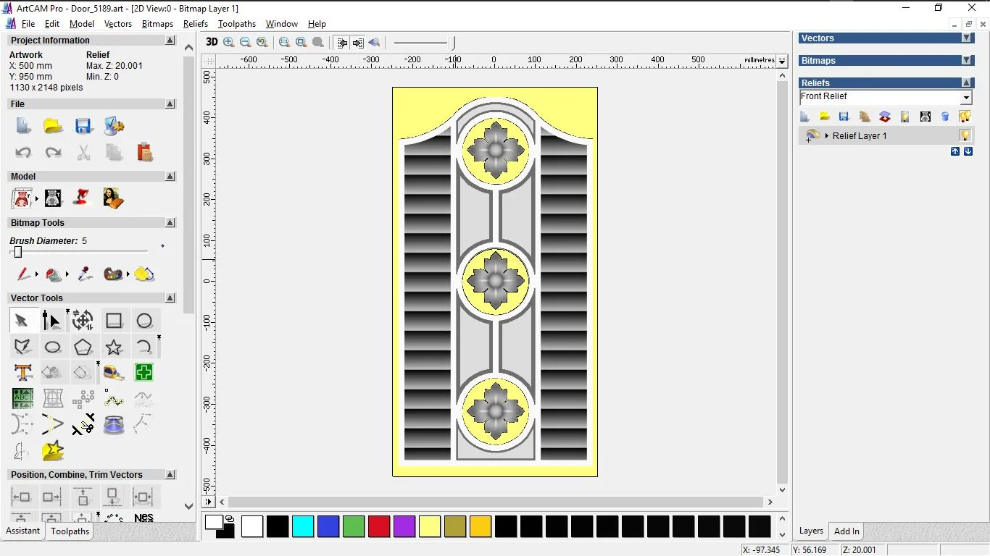Switch to the Toolpaths tab
990x556 pixels.
point(70,531)
